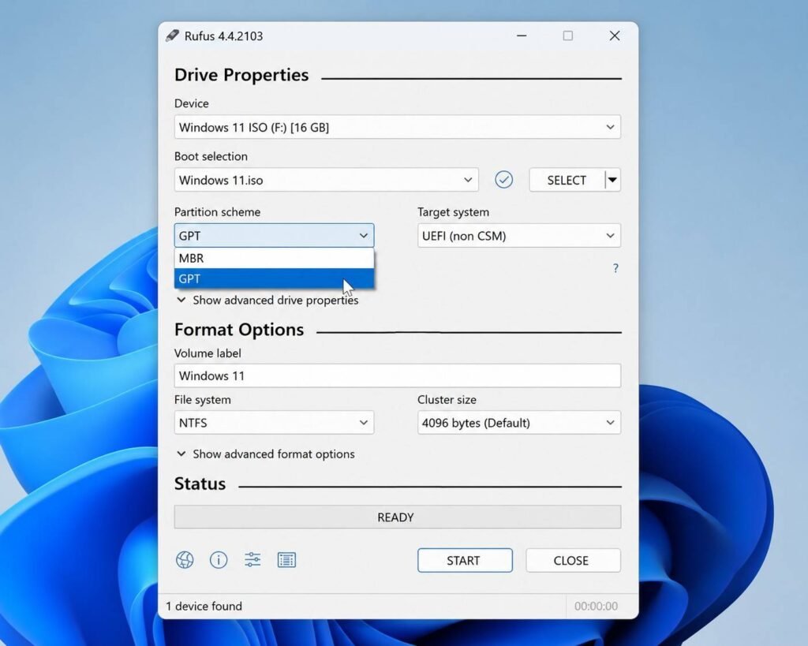Show the log window icon
Screen dimensions: 808x646
286,560
